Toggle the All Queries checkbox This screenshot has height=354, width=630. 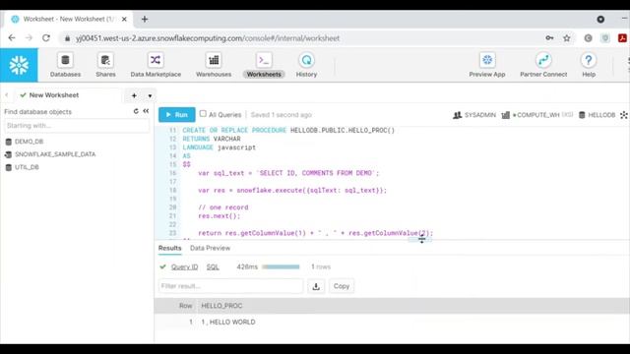click(x=203, y=114)
